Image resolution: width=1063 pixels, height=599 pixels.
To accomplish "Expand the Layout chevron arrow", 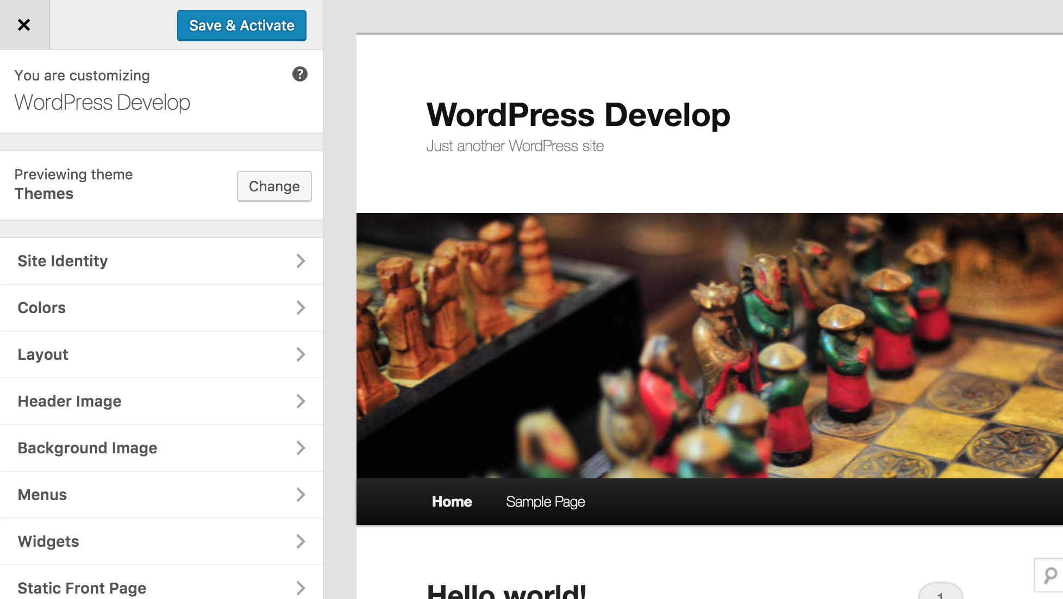I will click(301, 354).
